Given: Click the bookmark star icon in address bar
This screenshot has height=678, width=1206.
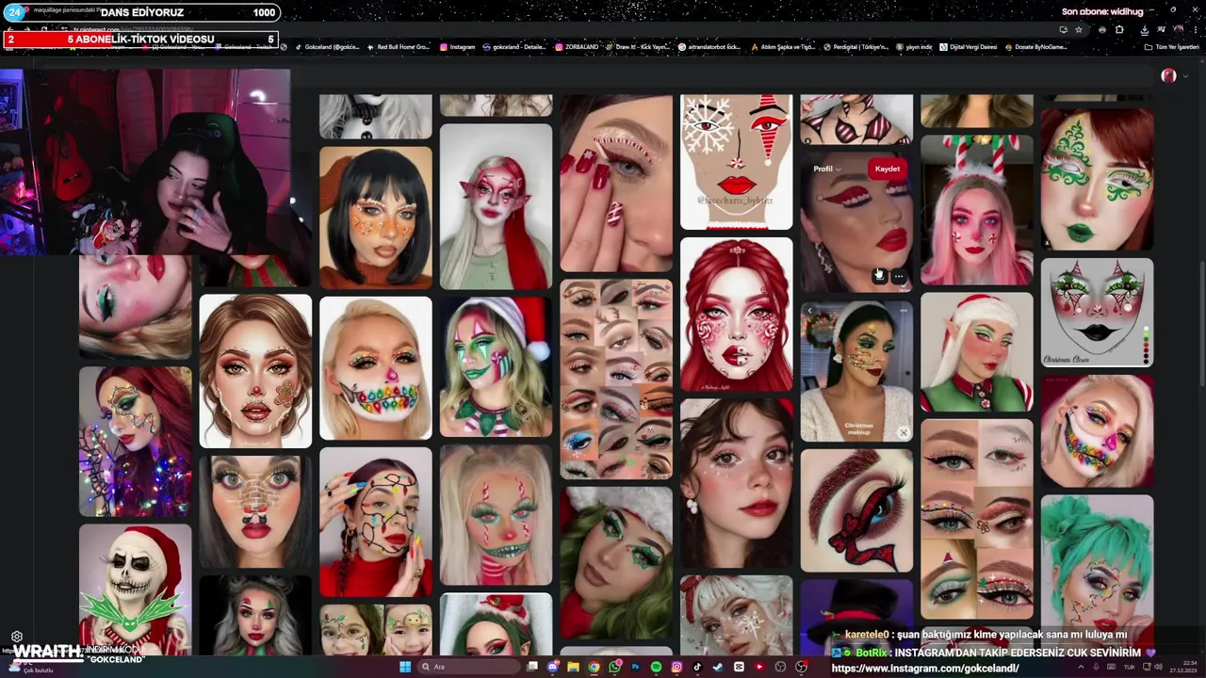Looking at the screenshot, I should tap(1079, 29).
